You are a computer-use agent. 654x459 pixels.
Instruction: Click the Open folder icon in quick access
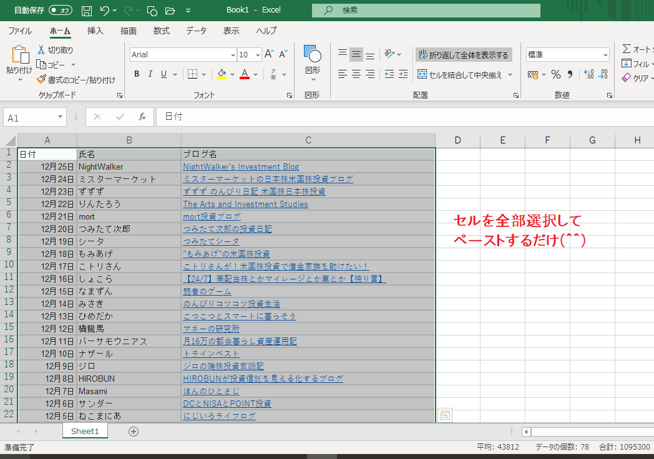(170, 11)
